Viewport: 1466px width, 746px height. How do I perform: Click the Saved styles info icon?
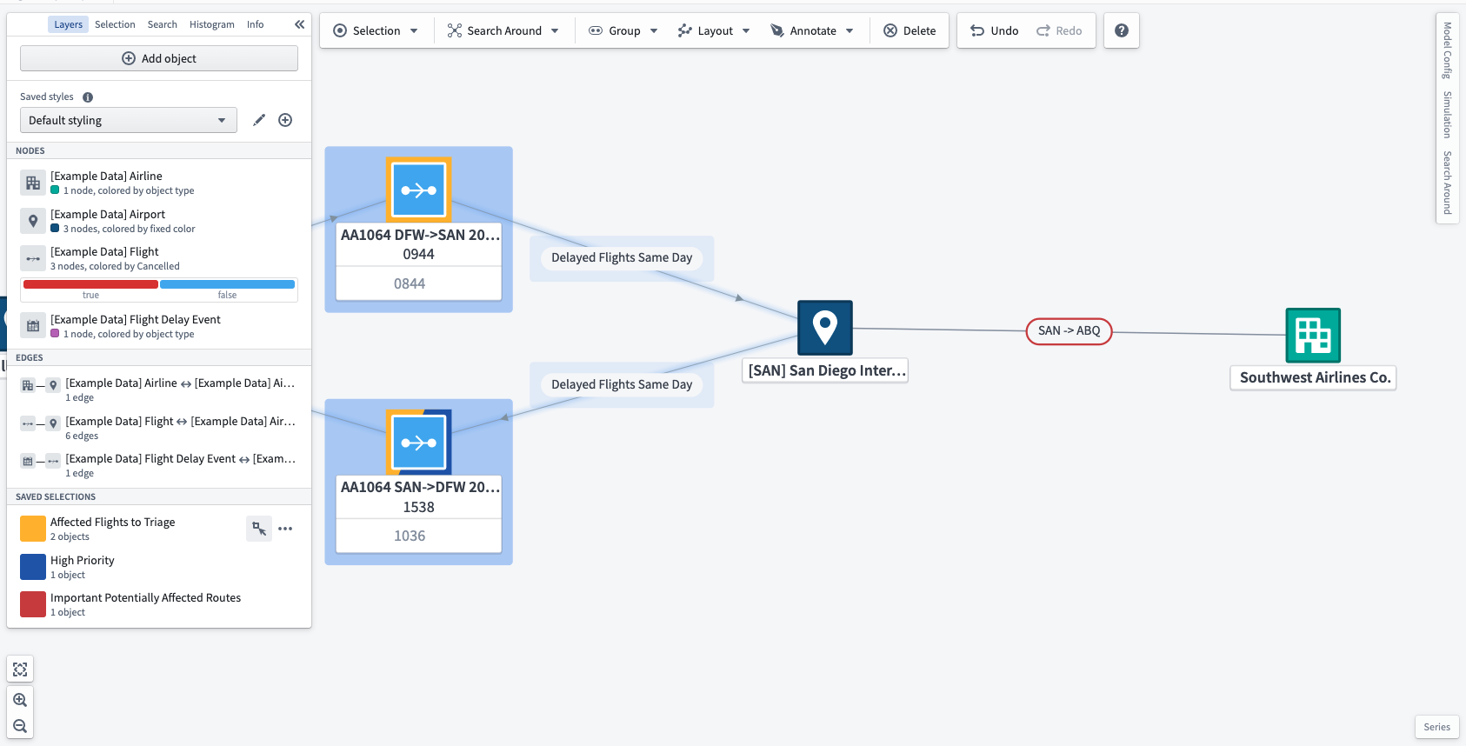coord(88,97)
